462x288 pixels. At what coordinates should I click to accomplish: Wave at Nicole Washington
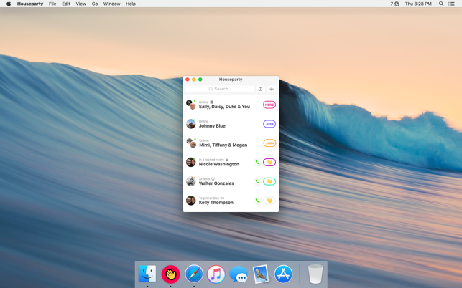pyautogui.click(x=269, y=163)
